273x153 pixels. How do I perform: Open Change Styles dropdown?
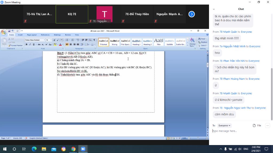coord(192,42)
